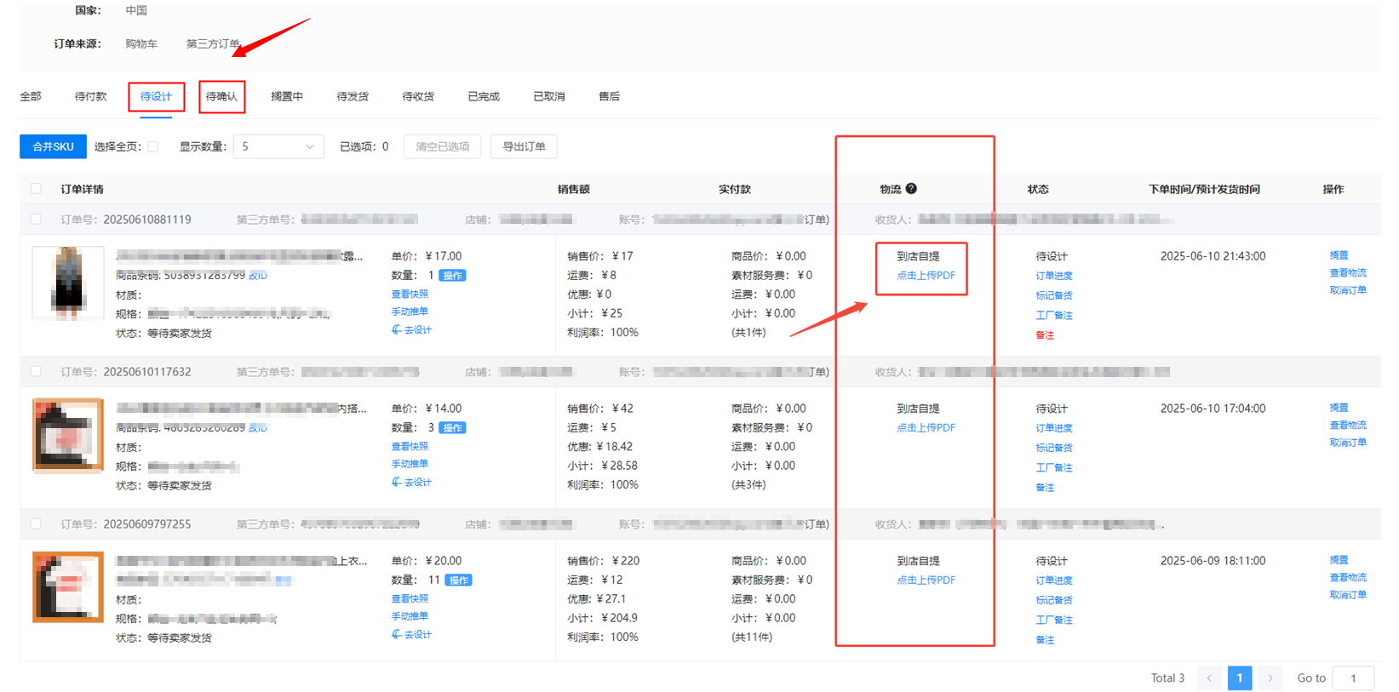Switch to the 已完成 tab
Screen dimensions: 1399x692
pyautogui.click(x=483, y=97)
